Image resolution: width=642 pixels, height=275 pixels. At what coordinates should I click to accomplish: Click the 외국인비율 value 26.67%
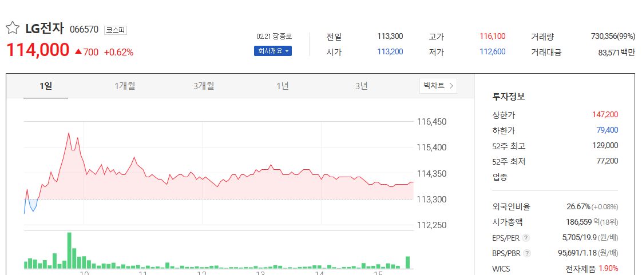point(578,206)
